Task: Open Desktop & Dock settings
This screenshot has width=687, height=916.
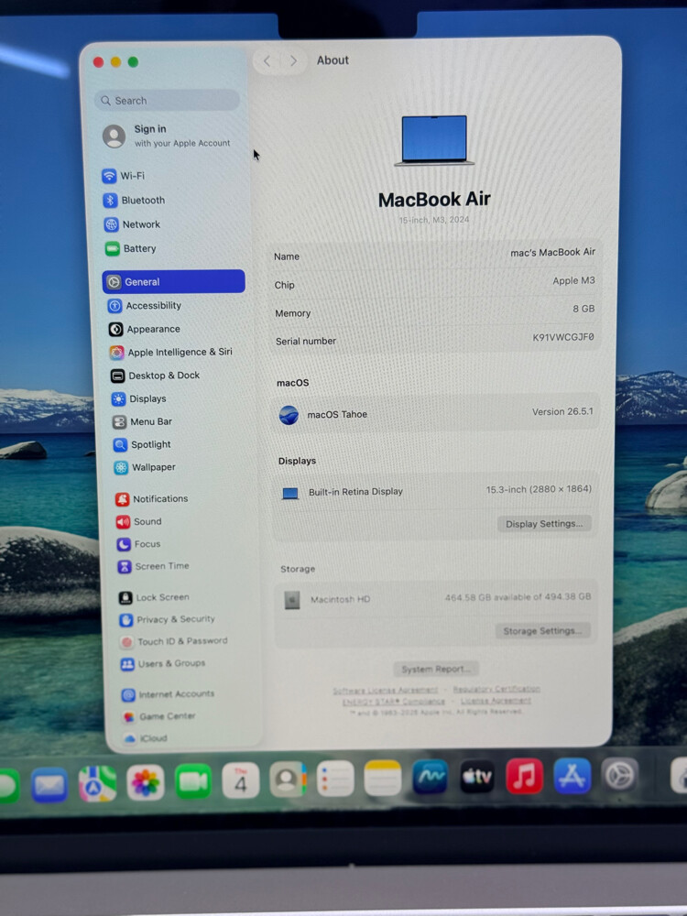Action: [x=156, y=376]
